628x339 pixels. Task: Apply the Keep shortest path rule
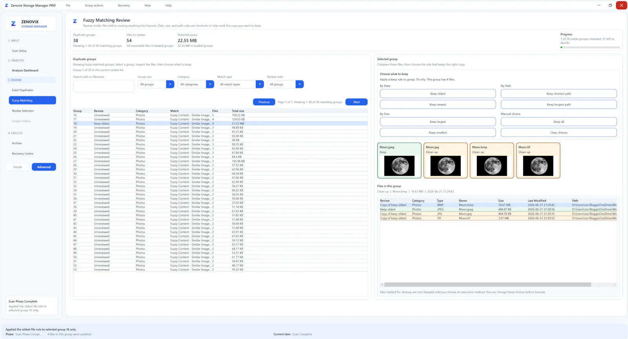click(x=559, y=94)
